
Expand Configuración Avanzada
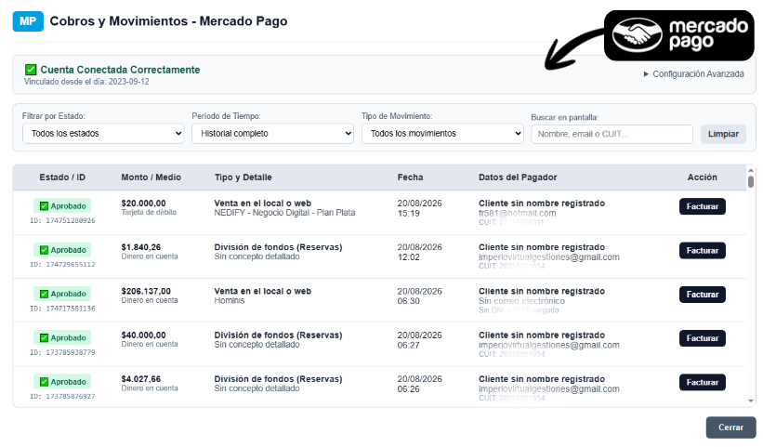694,74
